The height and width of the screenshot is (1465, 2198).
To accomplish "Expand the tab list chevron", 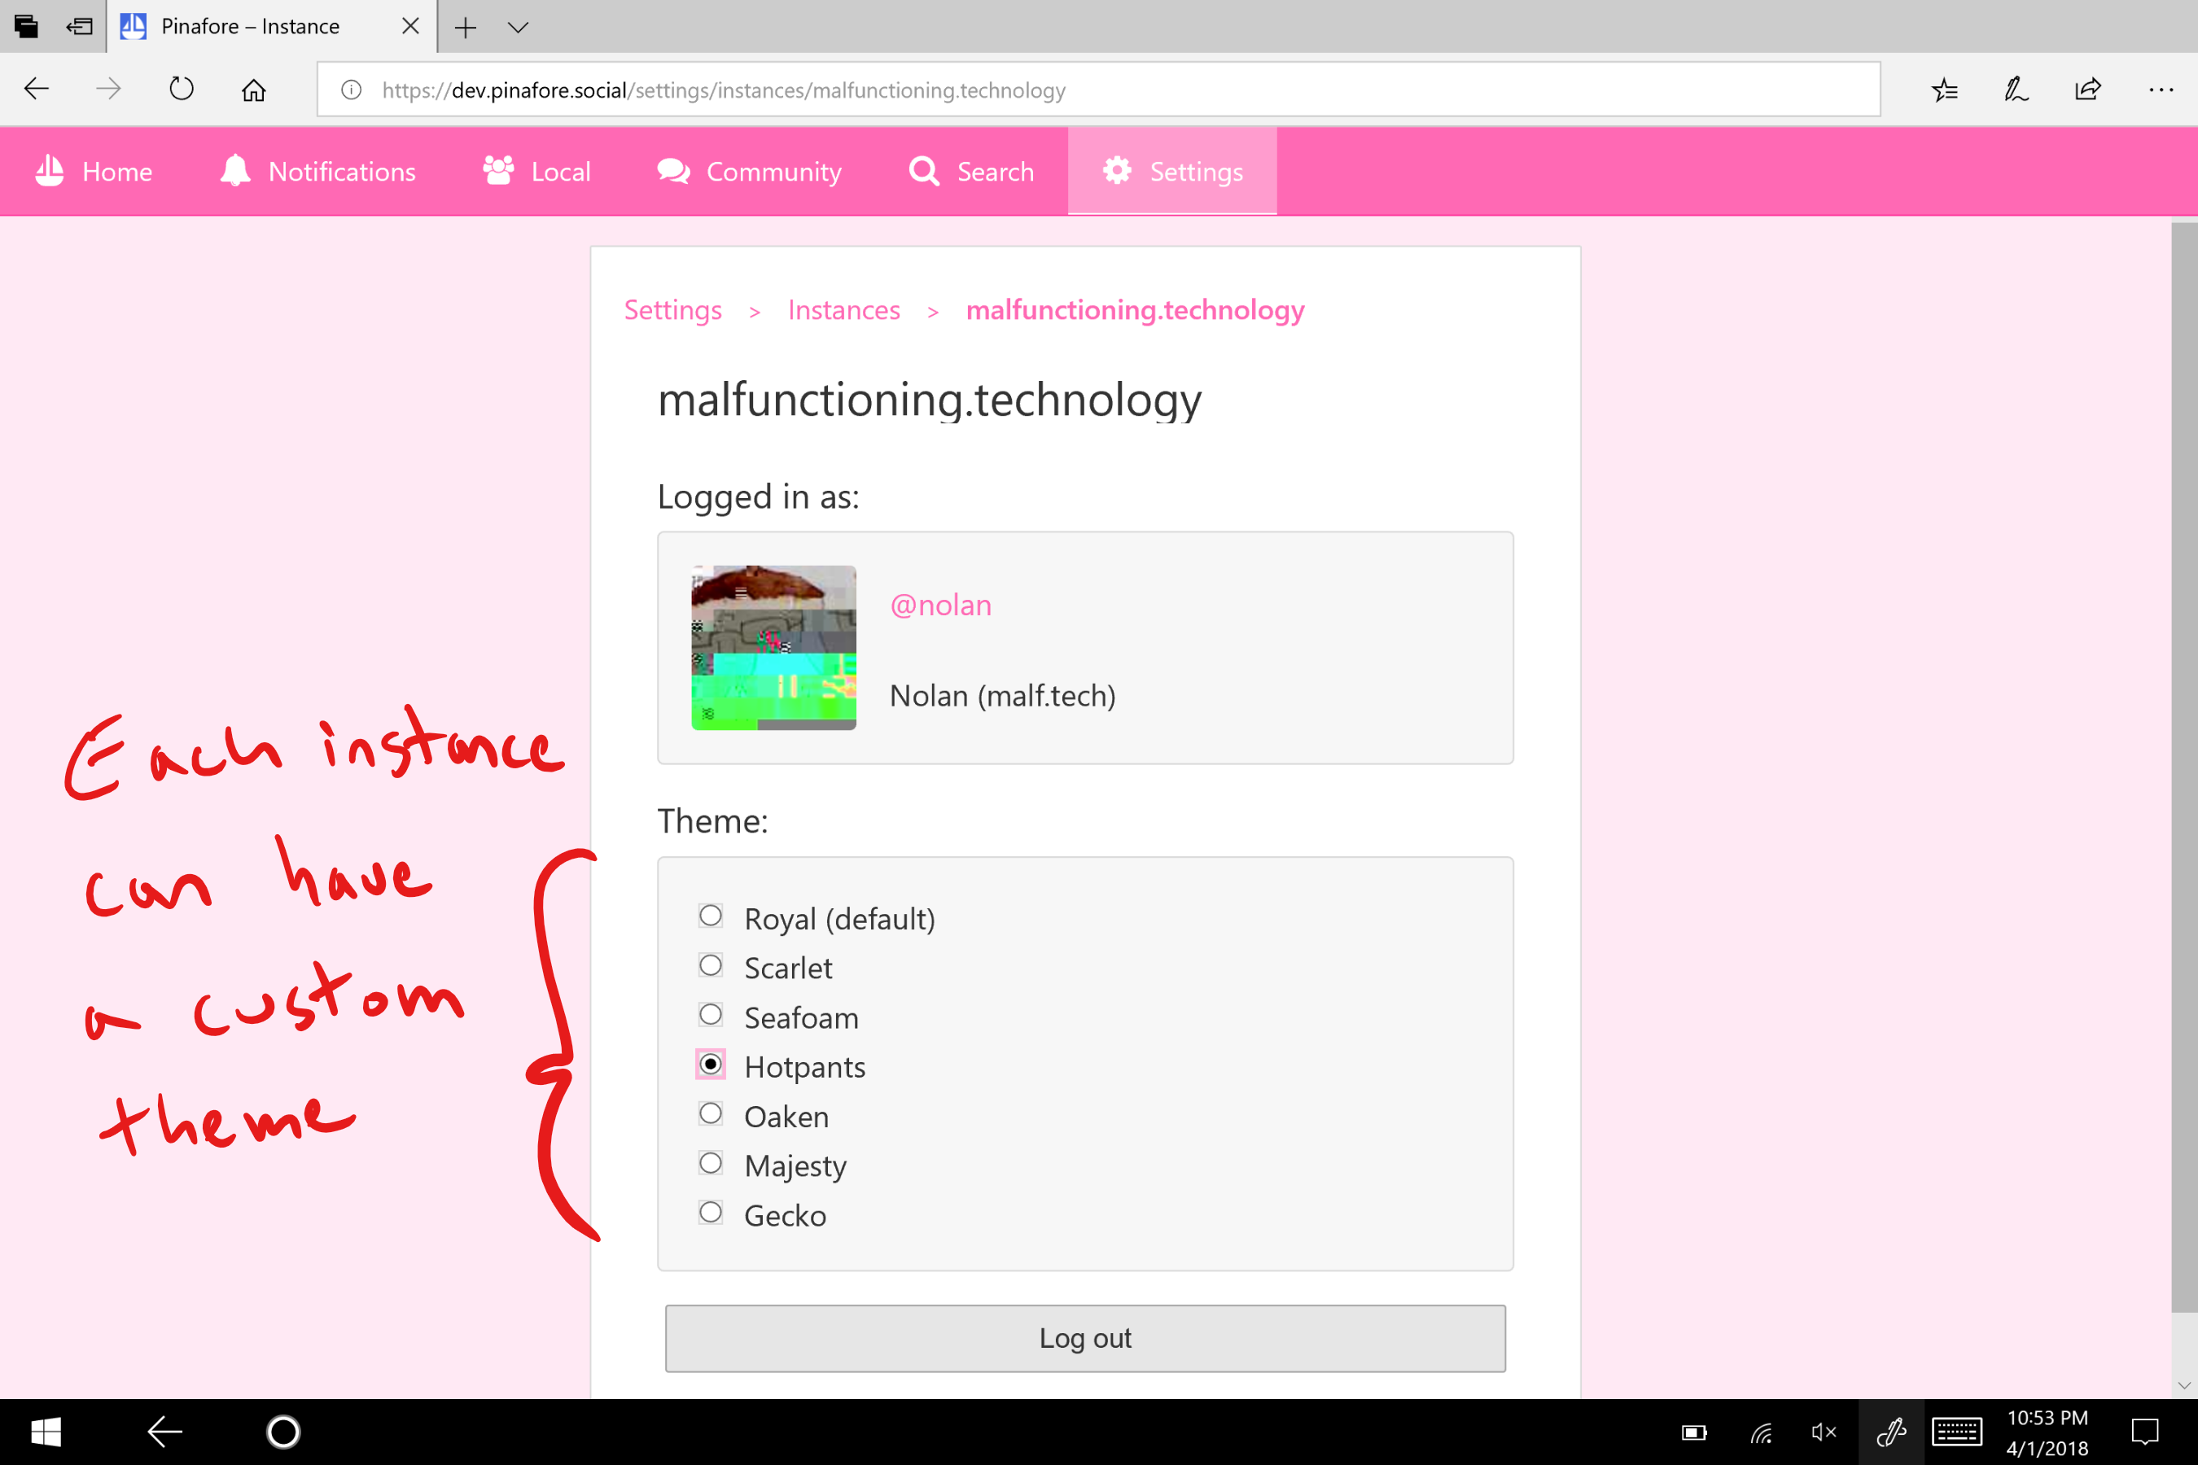I will [518, 27].
